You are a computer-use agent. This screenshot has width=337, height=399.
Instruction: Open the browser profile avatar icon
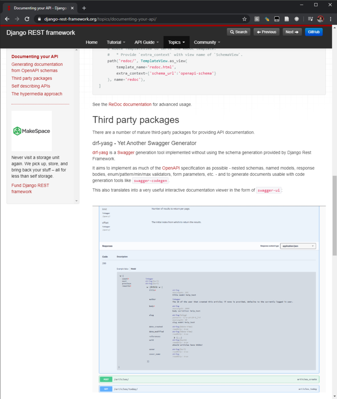320,18
